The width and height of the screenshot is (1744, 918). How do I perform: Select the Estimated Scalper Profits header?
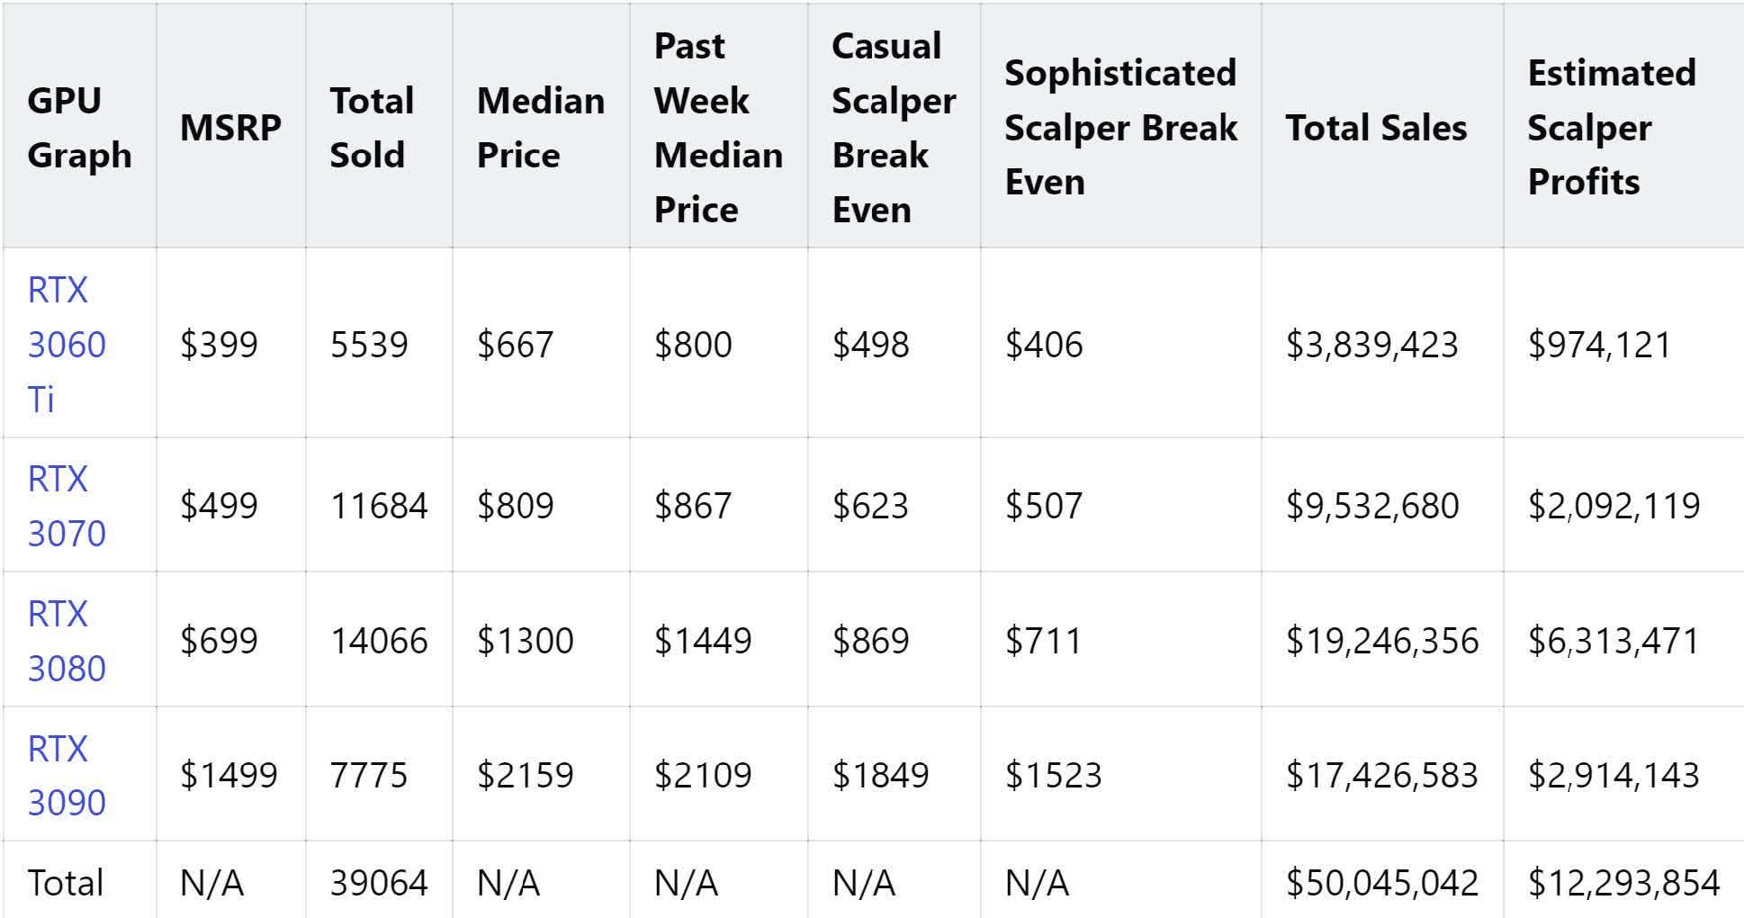point(1611,128)
